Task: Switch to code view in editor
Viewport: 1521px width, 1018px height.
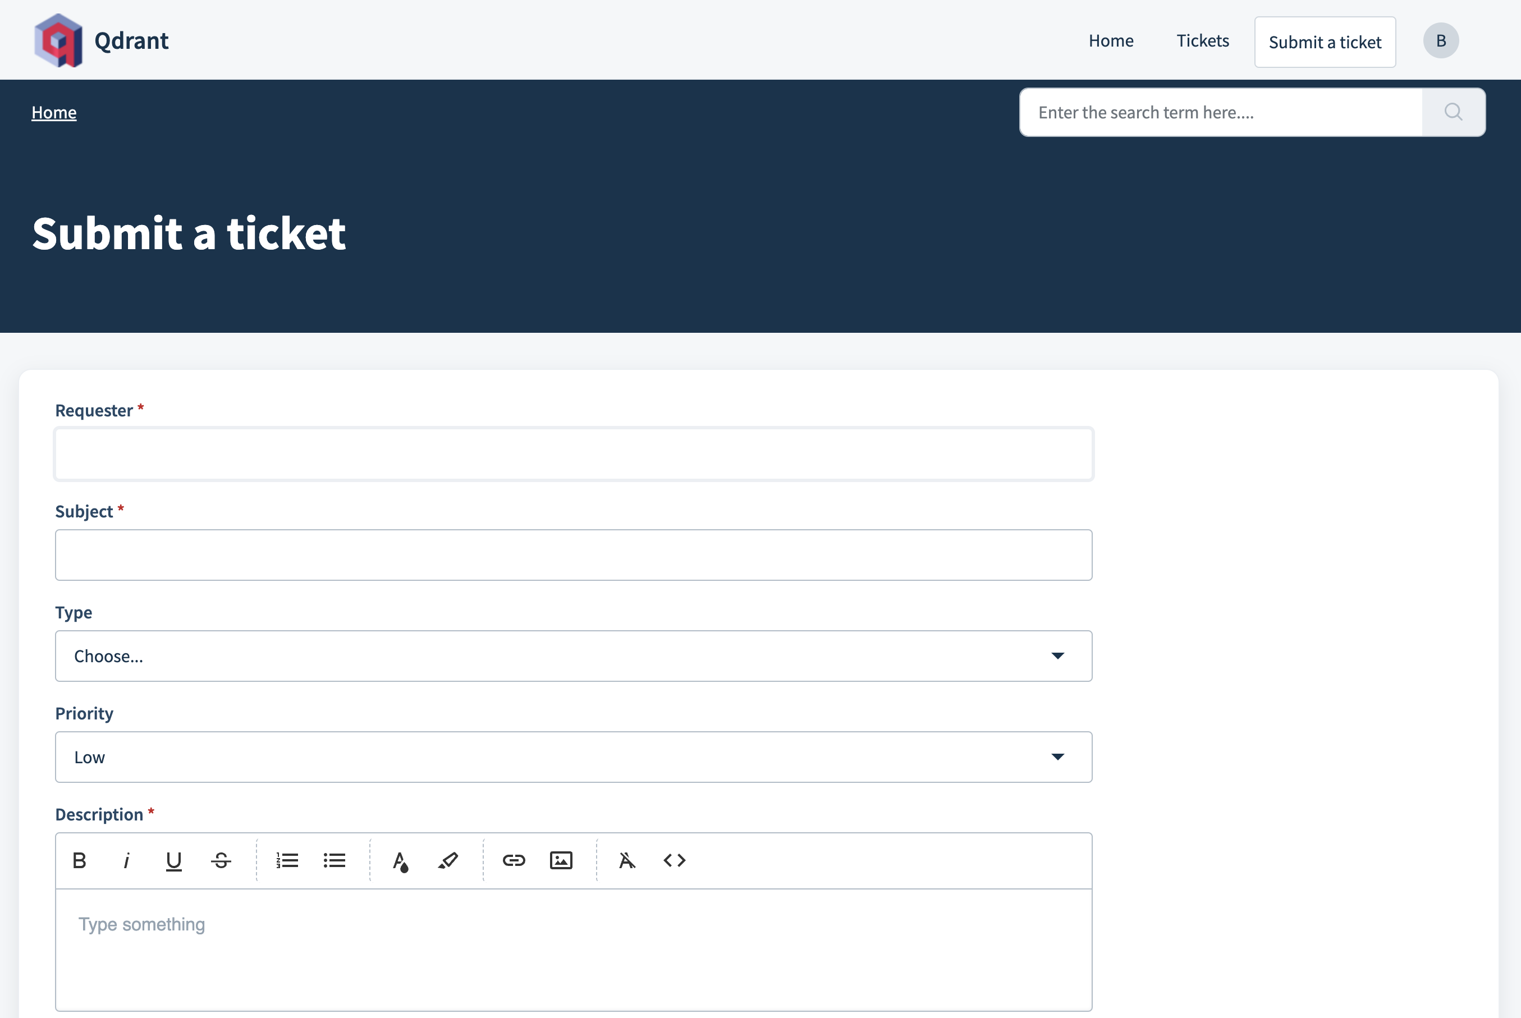Action: point(675,860)
